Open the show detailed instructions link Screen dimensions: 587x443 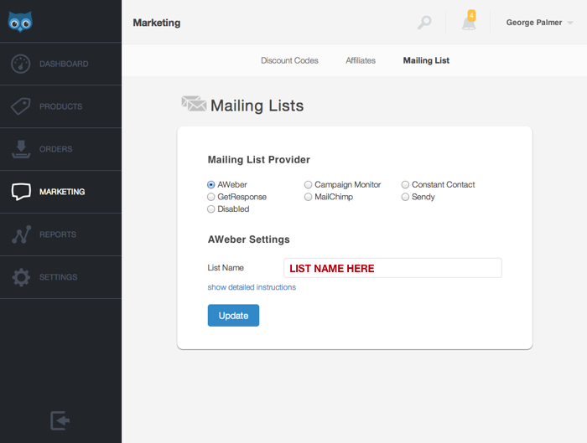[x=252, y=287]
